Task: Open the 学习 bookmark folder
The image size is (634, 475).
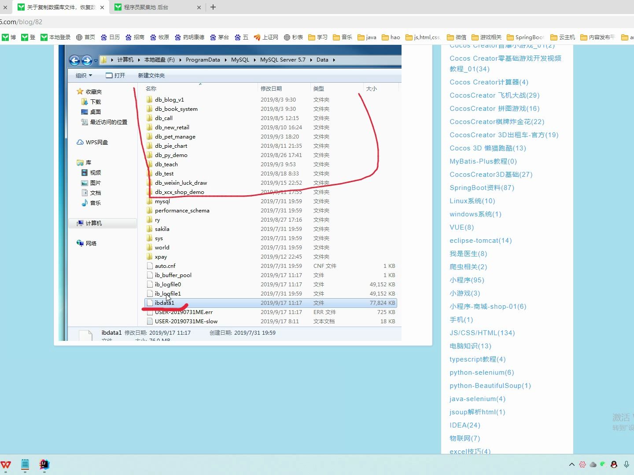Action: 318,37
